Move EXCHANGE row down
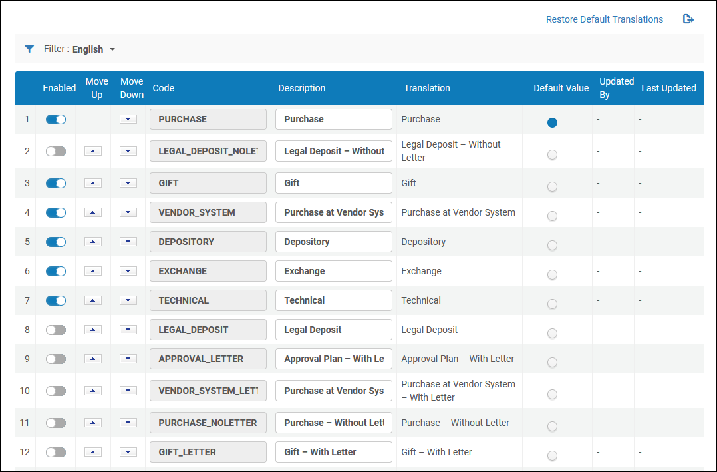This screenshot has height=472, width=717. tap(128, 271)
